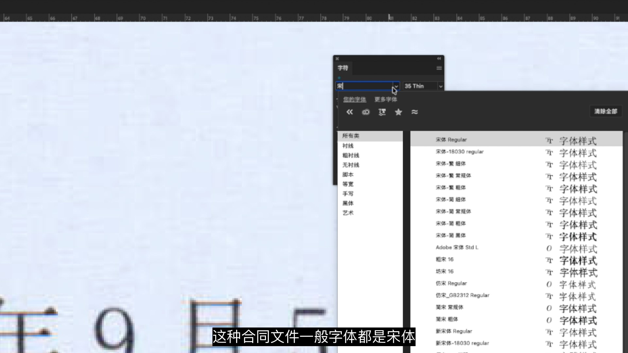Select 仿宋 Regular from the font list
Viewport: 628px width, 353px height.
[451, 283]
